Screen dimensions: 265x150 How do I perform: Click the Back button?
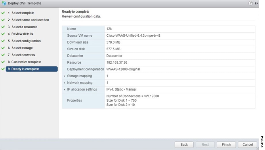(x=184, y=145)
